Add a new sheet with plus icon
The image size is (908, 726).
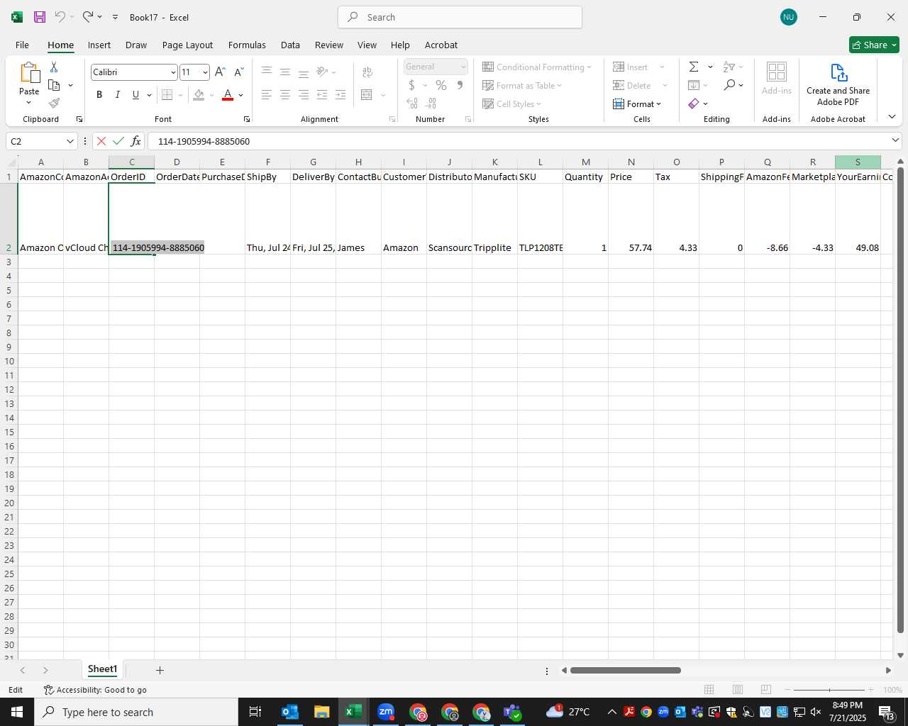(x=160, y=670)
